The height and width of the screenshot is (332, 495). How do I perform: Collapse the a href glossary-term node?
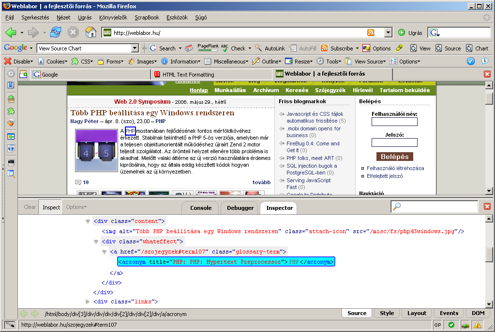pyautogui.click(x=104, y=252)
